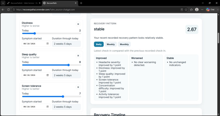Click the 'Stable' column heading
This screenshot has height=116, width=220.
pos(170,58)
